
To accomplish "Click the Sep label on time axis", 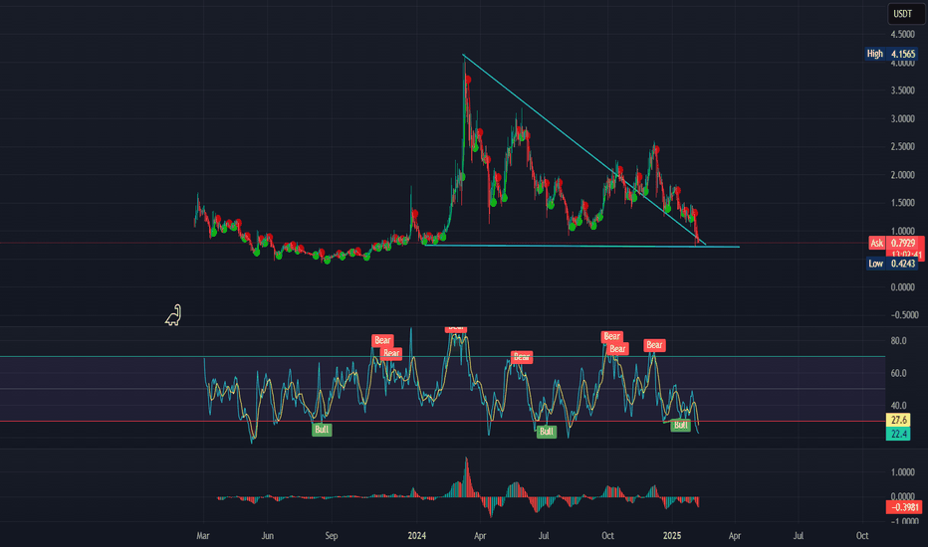I will click(332, 536).
